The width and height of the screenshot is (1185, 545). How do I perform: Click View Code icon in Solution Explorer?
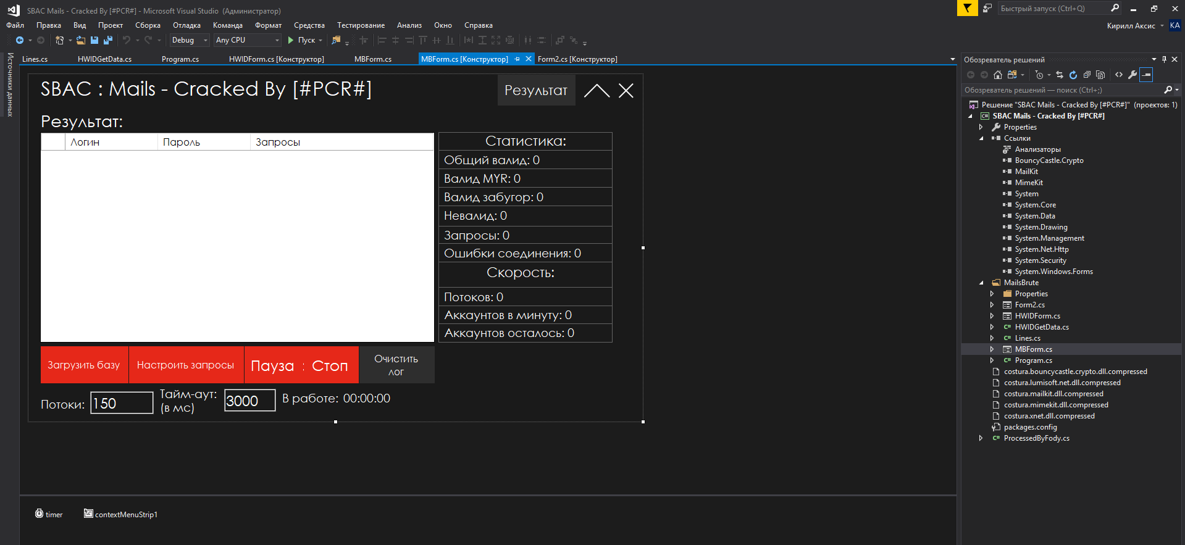[1119, 75]
